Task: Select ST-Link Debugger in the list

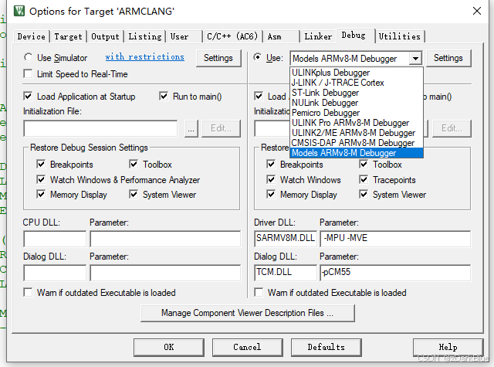Action: [357, 93]
